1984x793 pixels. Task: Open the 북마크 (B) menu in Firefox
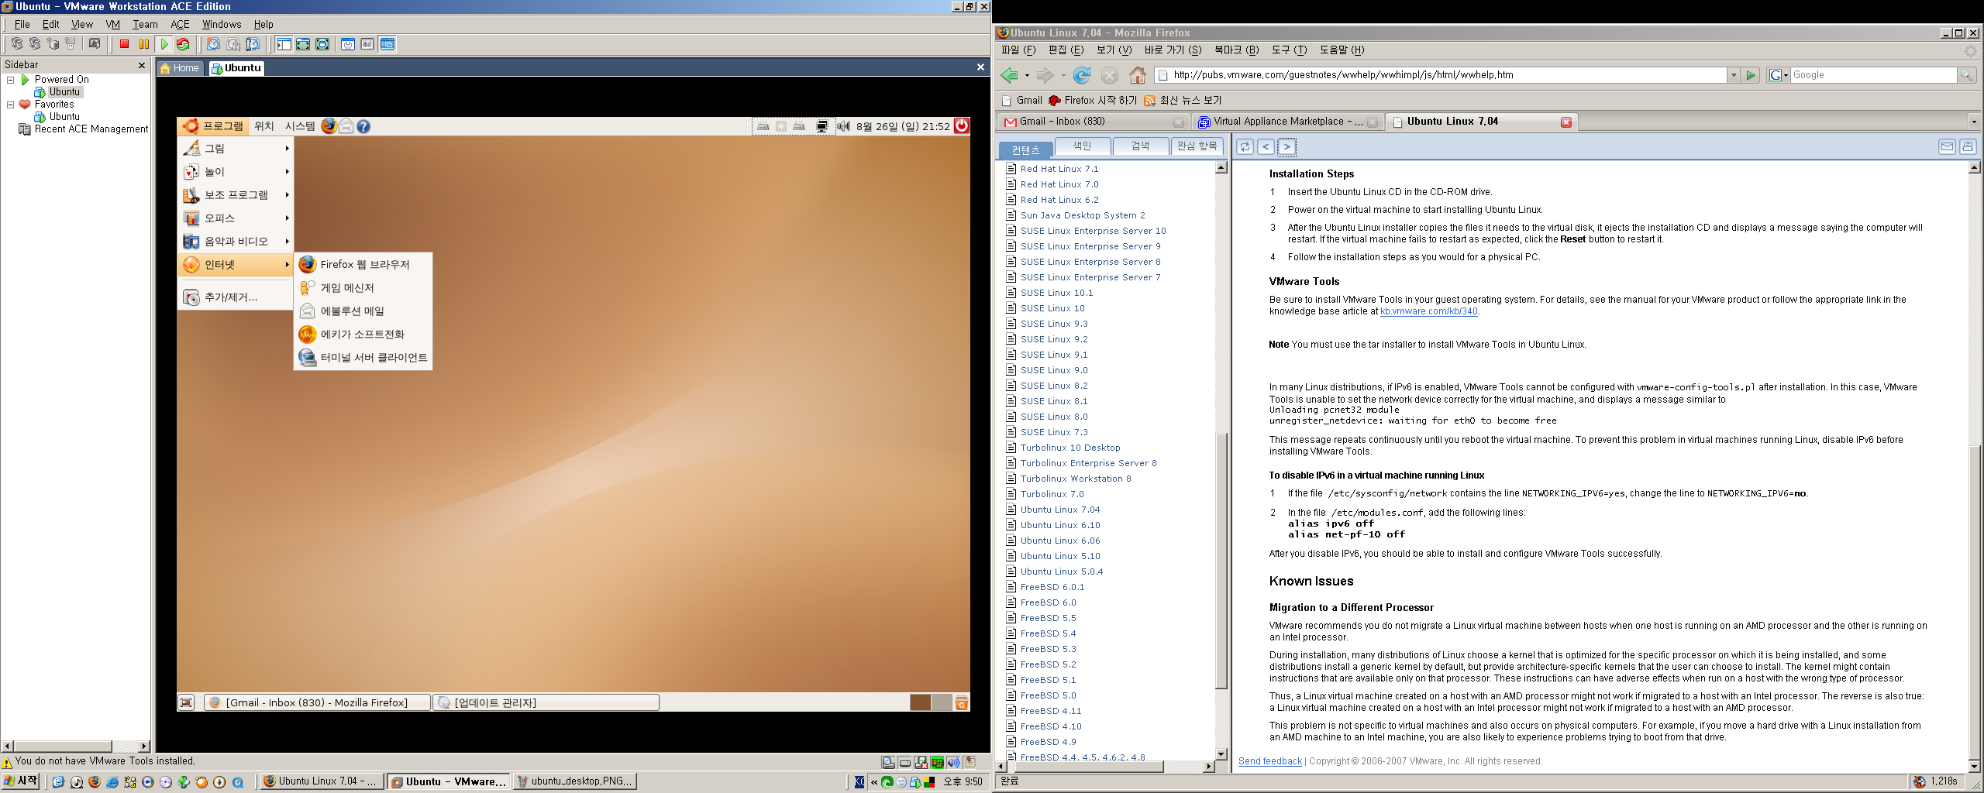[x=1236, y=50]
